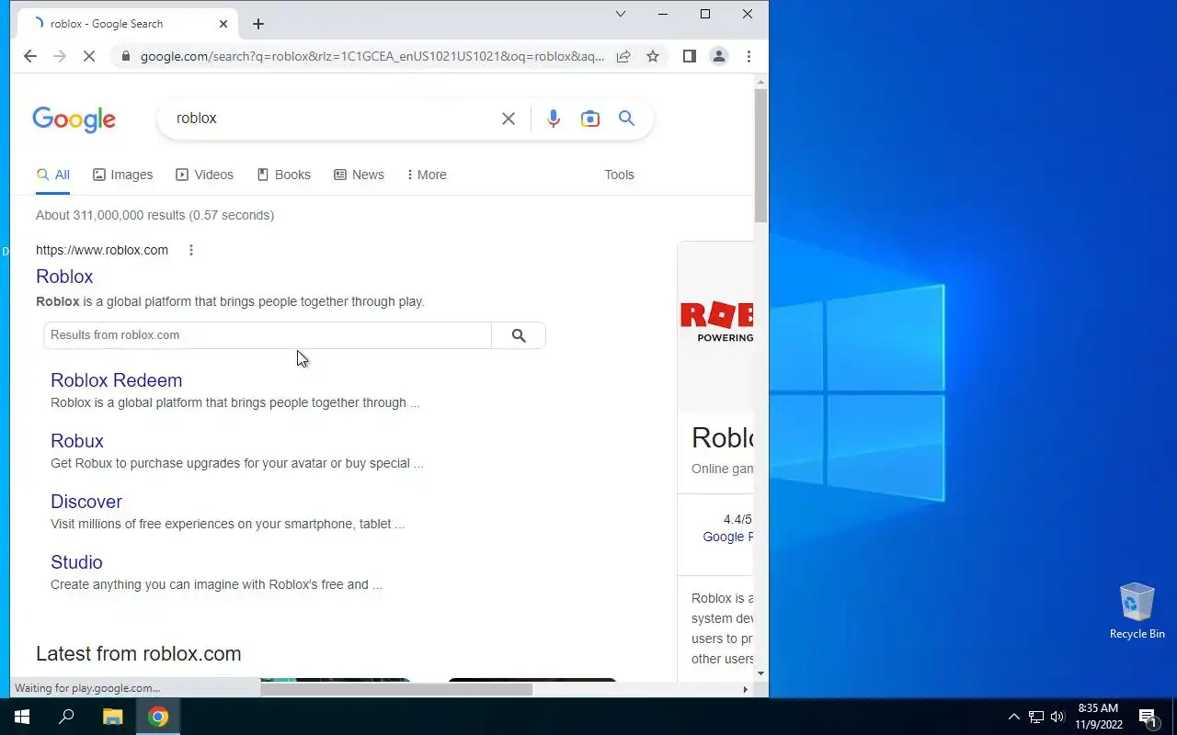Open Chrome side panel
The width and height of the screenshot is (1177, 735).
coord(690,56)
